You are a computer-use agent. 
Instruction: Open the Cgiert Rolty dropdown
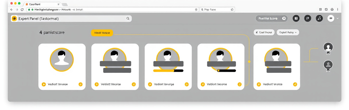tap(288, 32)
